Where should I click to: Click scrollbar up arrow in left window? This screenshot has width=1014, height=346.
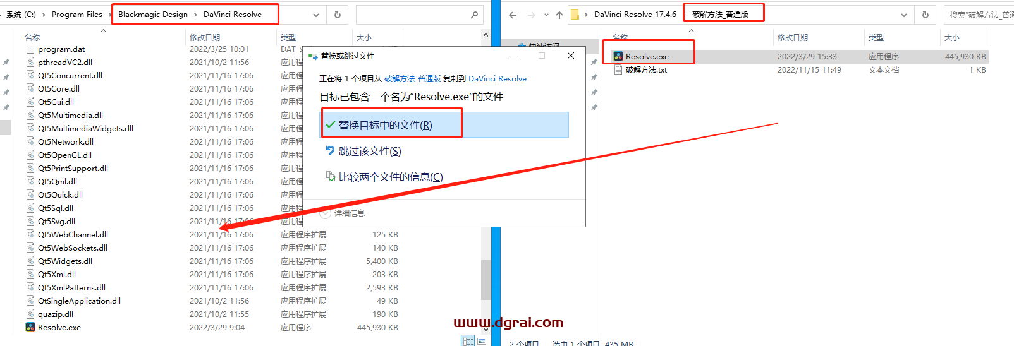[x=486, y=35]
